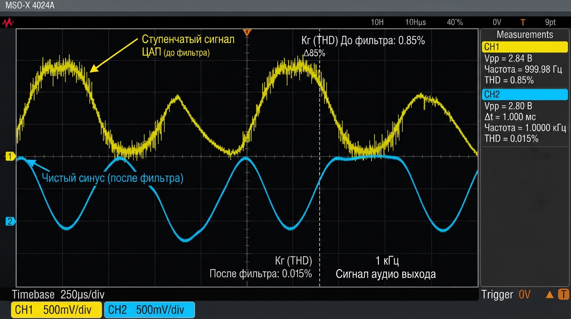The width and height of the screenshot is (571, 319).
Task: Open the Trigger 0V level setting
Action: 506,295
